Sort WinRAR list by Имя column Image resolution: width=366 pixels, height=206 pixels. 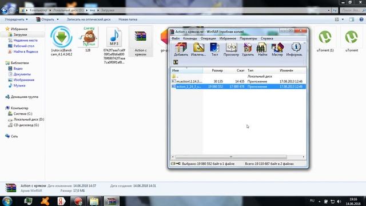[x=187, y=70]
